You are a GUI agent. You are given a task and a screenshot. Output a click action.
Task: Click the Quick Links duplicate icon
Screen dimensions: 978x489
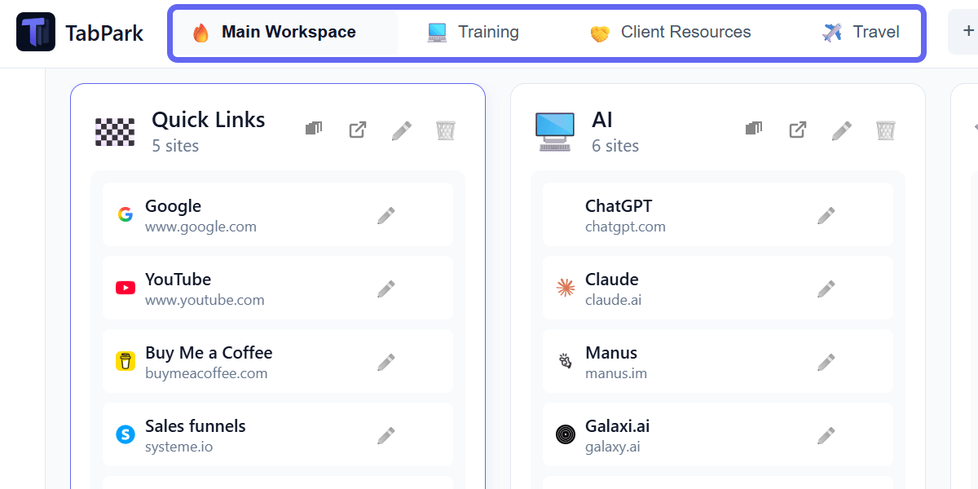[x=314, y=129]
